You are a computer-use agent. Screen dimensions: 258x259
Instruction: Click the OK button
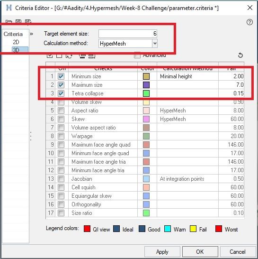coord(200,252)
